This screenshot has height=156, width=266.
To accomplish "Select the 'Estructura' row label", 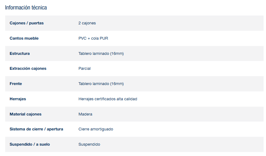I will [20, 54].
